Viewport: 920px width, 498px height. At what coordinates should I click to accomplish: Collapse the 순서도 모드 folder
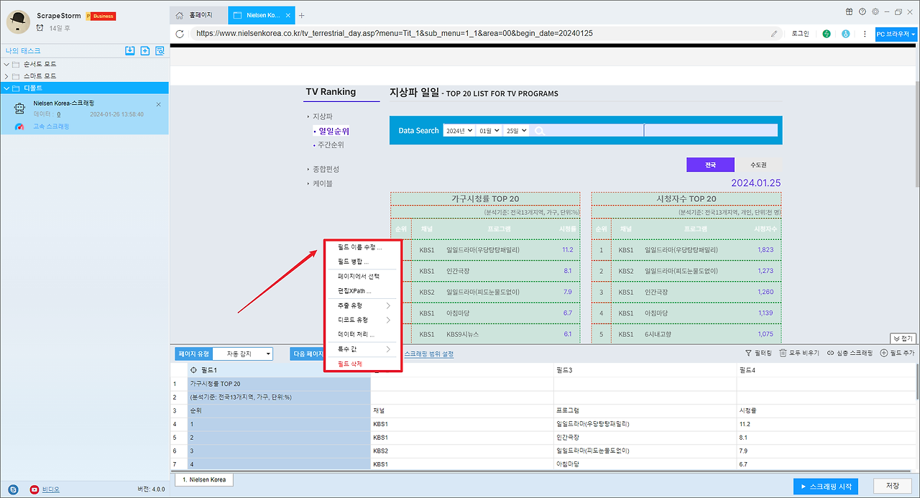(x=7, y=64)
